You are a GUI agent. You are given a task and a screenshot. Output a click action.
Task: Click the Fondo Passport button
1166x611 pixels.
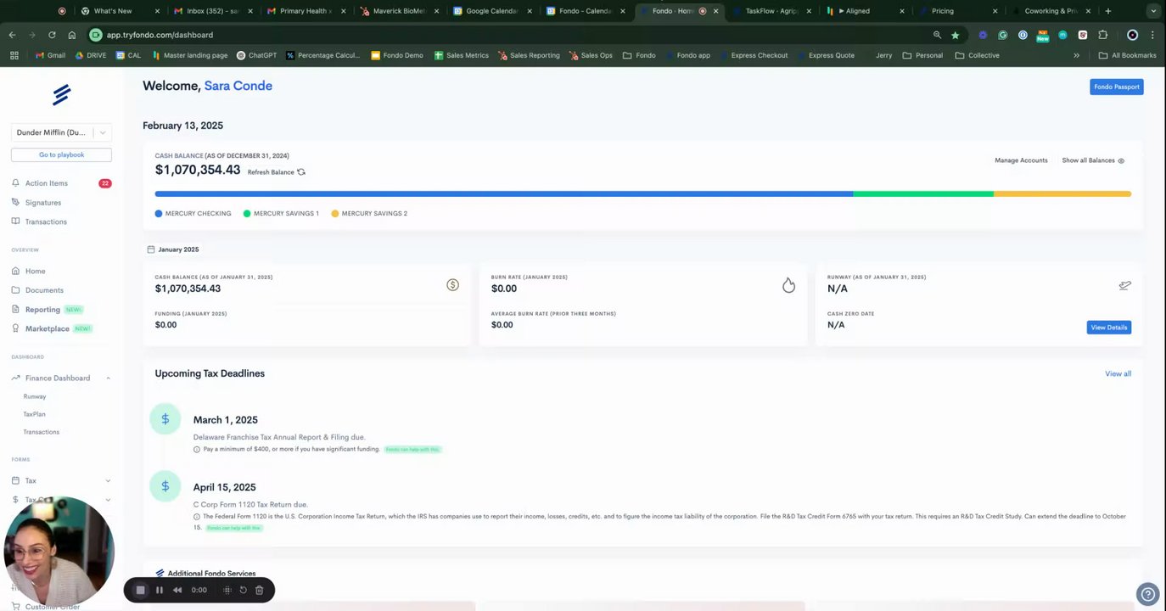pos(1116,87)
